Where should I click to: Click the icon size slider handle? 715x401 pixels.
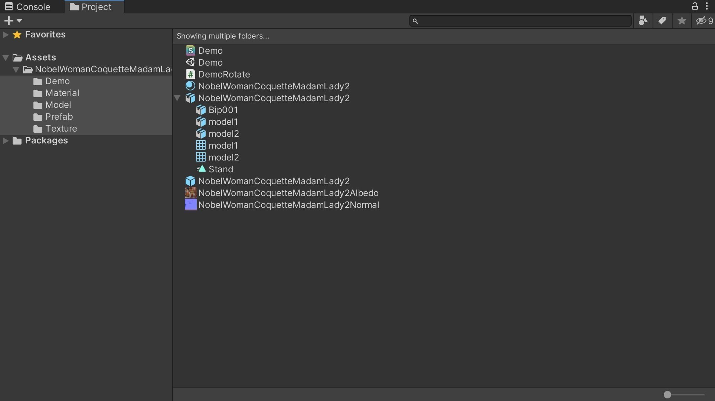[x=667, y=395]
